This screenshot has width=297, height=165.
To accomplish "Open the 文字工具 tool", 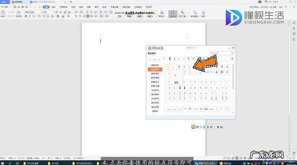I will [x=182, y=14].
